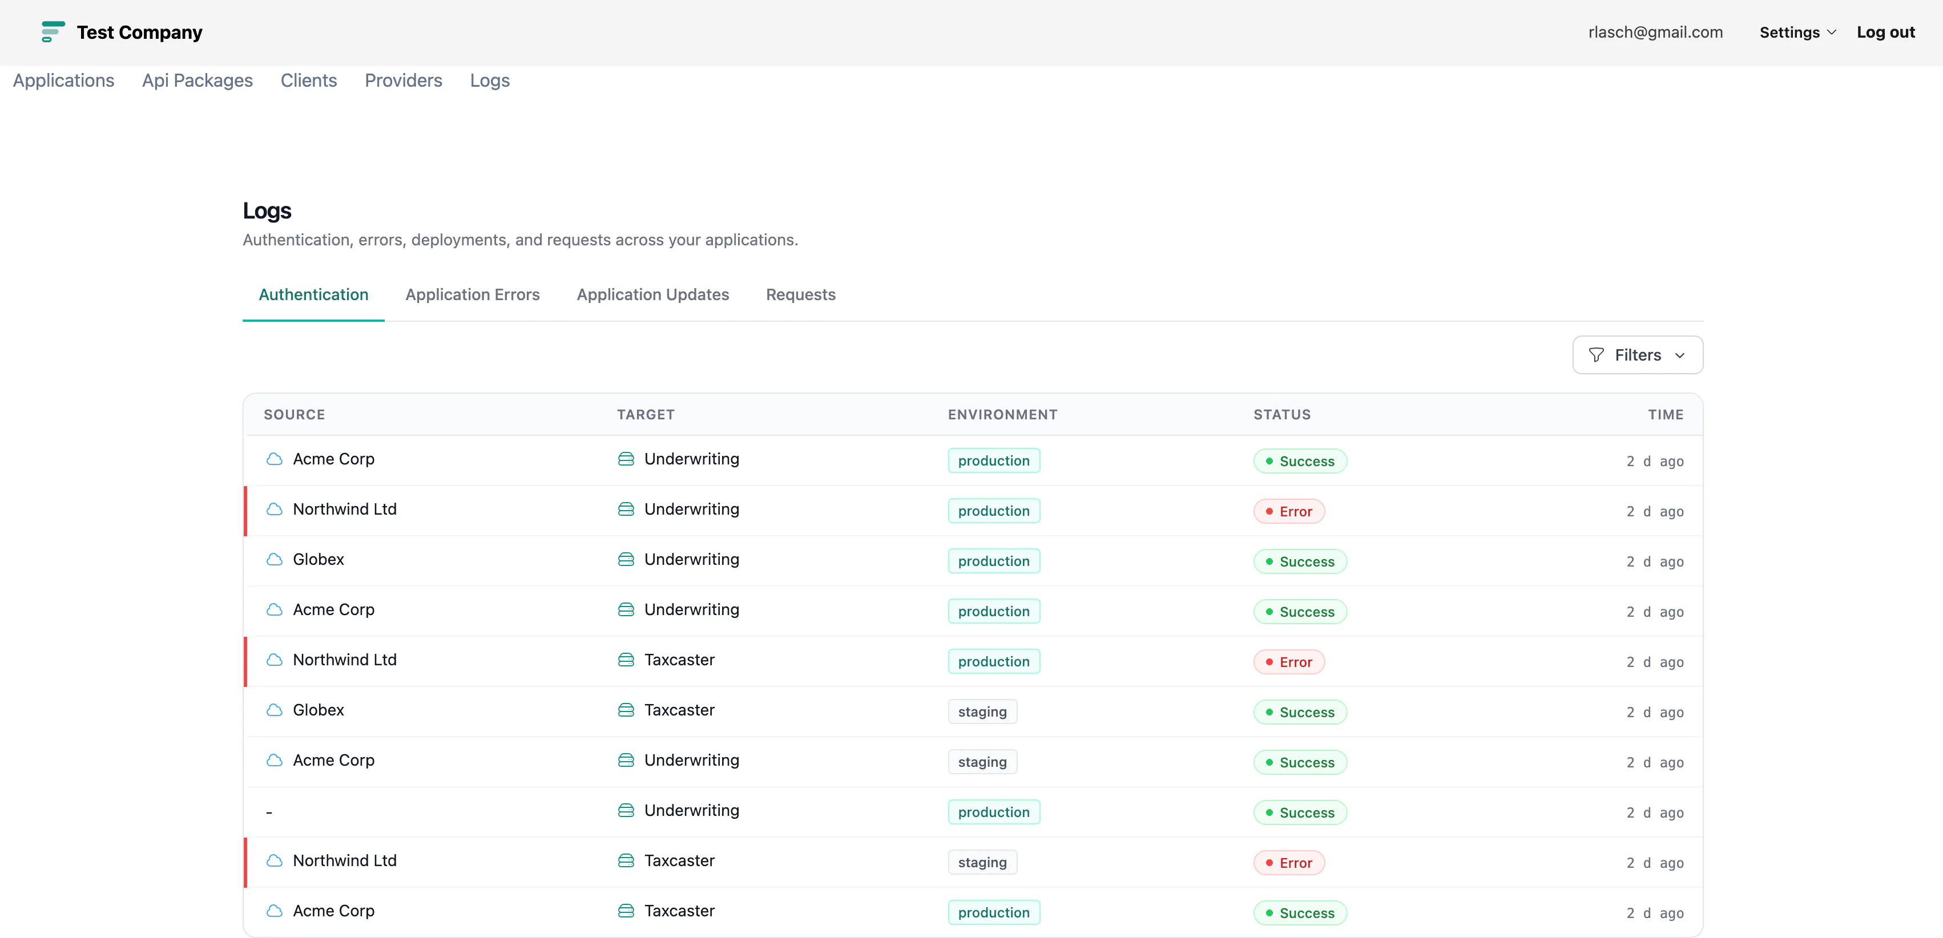Click the Test Company logo icon
Viewport: 1943px width, 938px height.
[x=53, y=32]
